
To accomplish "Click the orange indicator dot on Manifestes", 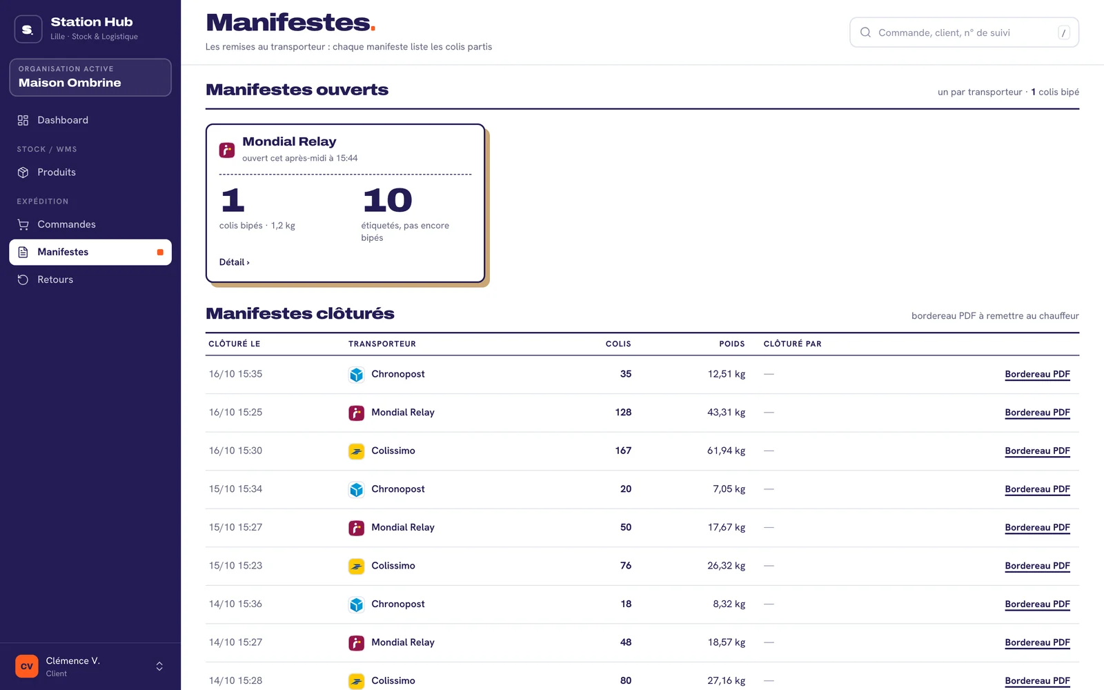I will [160, 253].
